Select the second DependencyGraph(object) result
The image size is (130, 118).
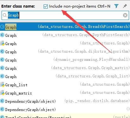pos(65,109)
